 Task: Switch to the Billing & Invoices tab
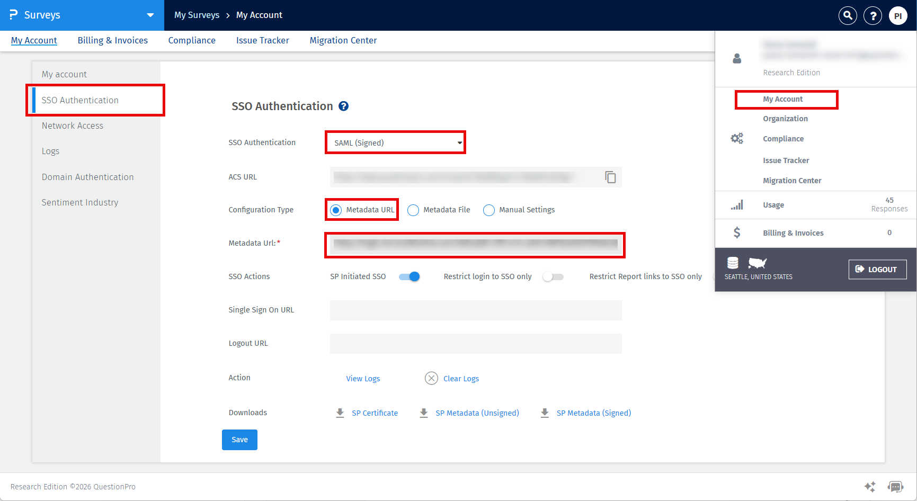pos(112,40)
